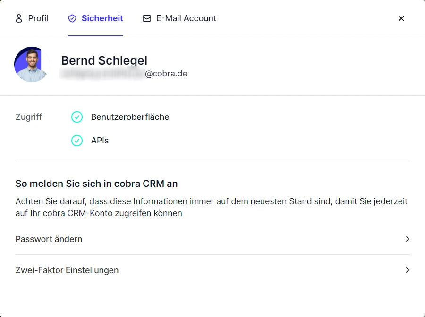Click the E-Mail Account envelope icon
Viewport: 425px width, 317px height.
point(147,18)
